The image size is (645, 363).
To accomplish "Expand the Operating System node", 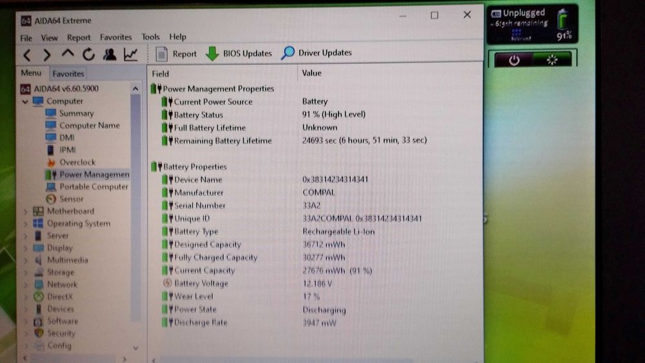I will 26,224.
